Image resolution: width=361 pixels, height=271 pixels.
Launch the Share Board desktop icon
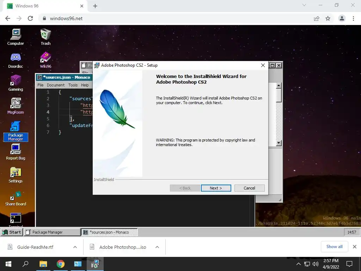pos(16,198)
